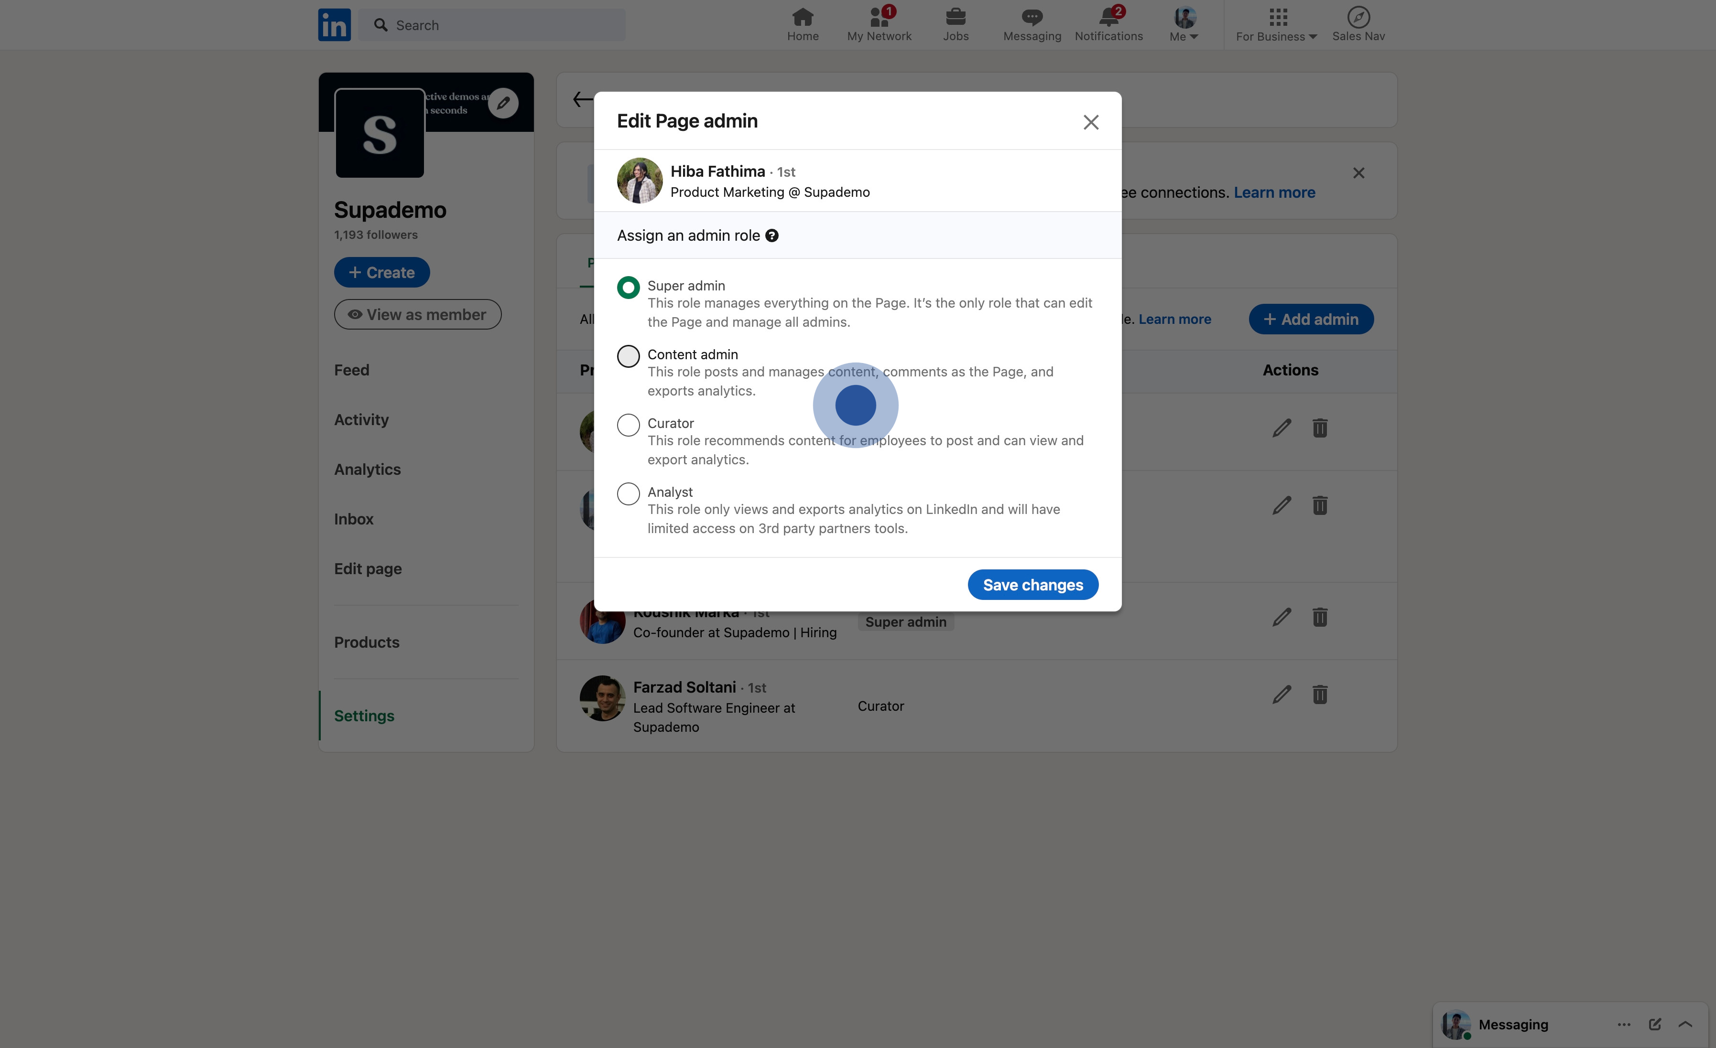Open the Jobs briefcase icon
Screen dimensions: 1716x1048
[956, 17]
